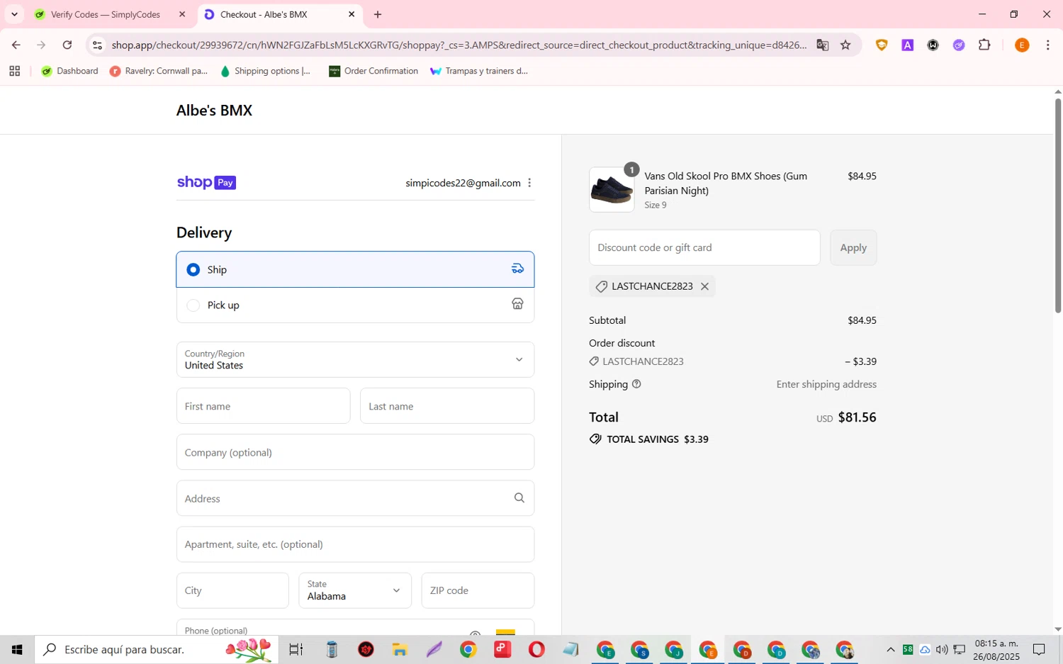
Task: Click the Last name field
Action: pos(447,406)
